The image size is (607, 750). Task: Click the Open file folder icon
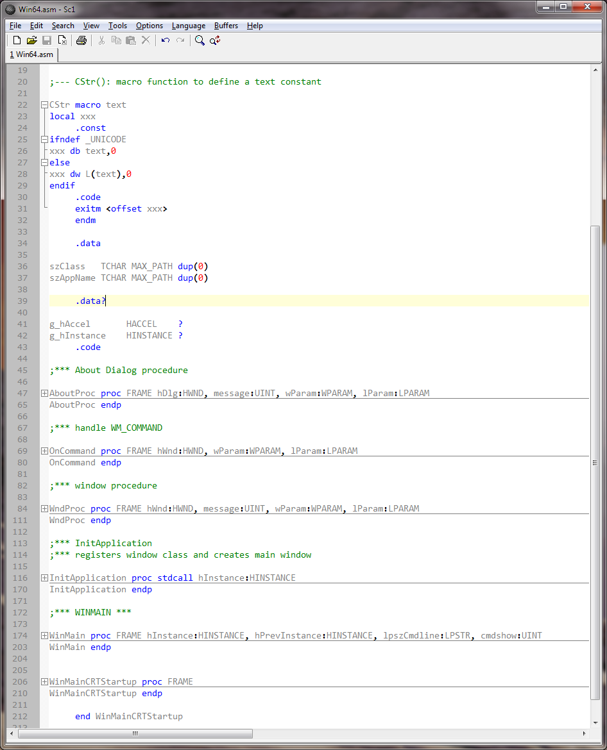coord(31,40)
